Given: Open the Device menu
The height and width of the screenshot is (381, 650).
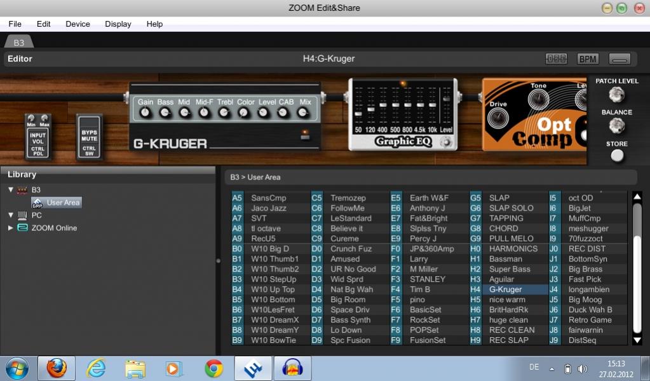Looking at the screenshot, I should [78, 24].
